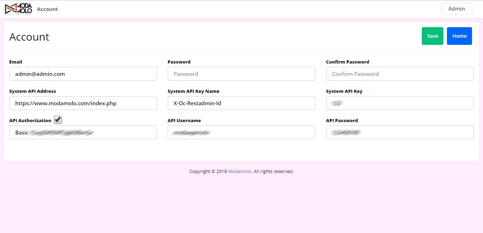The width and height of the screenshot is (483, 233).
Task: Uncheck the API Authorization checkbox
Action: (x=58, y=120)
